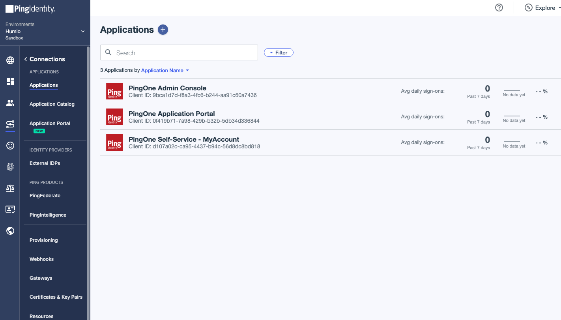Add a new application with plus button

163,30
